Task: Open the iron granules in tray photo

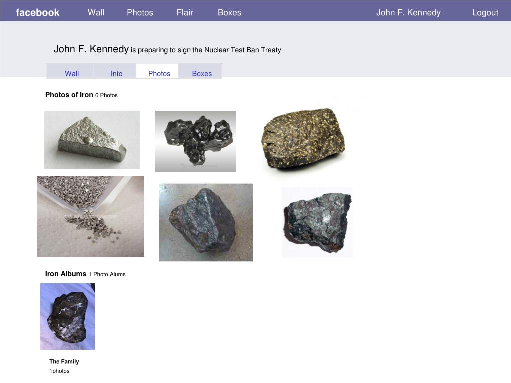Action: (90, 216)
